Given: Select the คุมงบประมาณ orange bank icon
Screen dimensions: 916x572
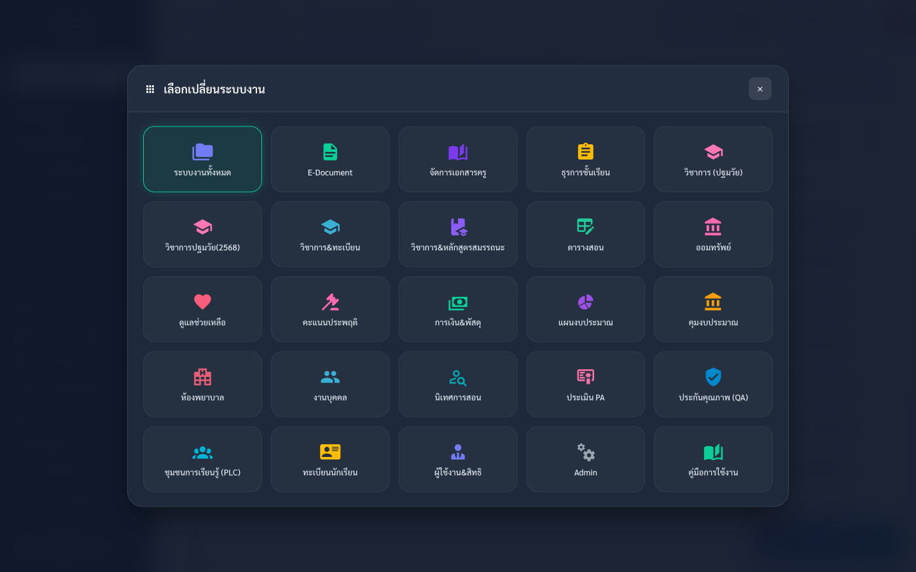Looking at the screenshot, I should coord(713,301).
